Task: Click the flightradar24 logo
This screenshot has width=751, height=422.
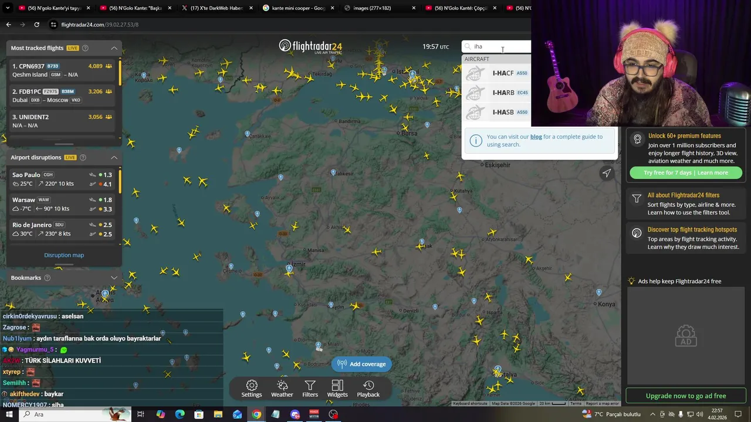Action: tap(310, 46)
